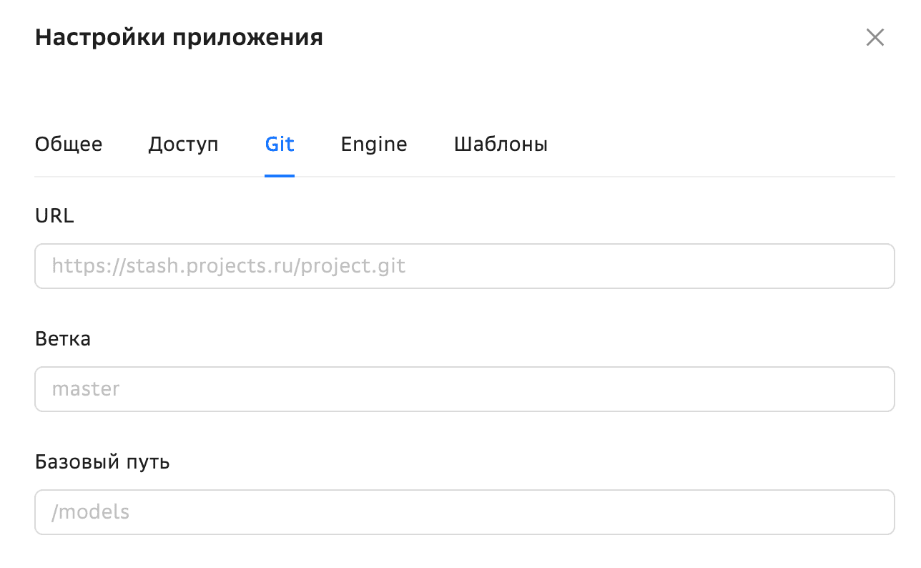The image size is (921, 568).
Task: Open the Доступ tab
Action: click(183, 145)
